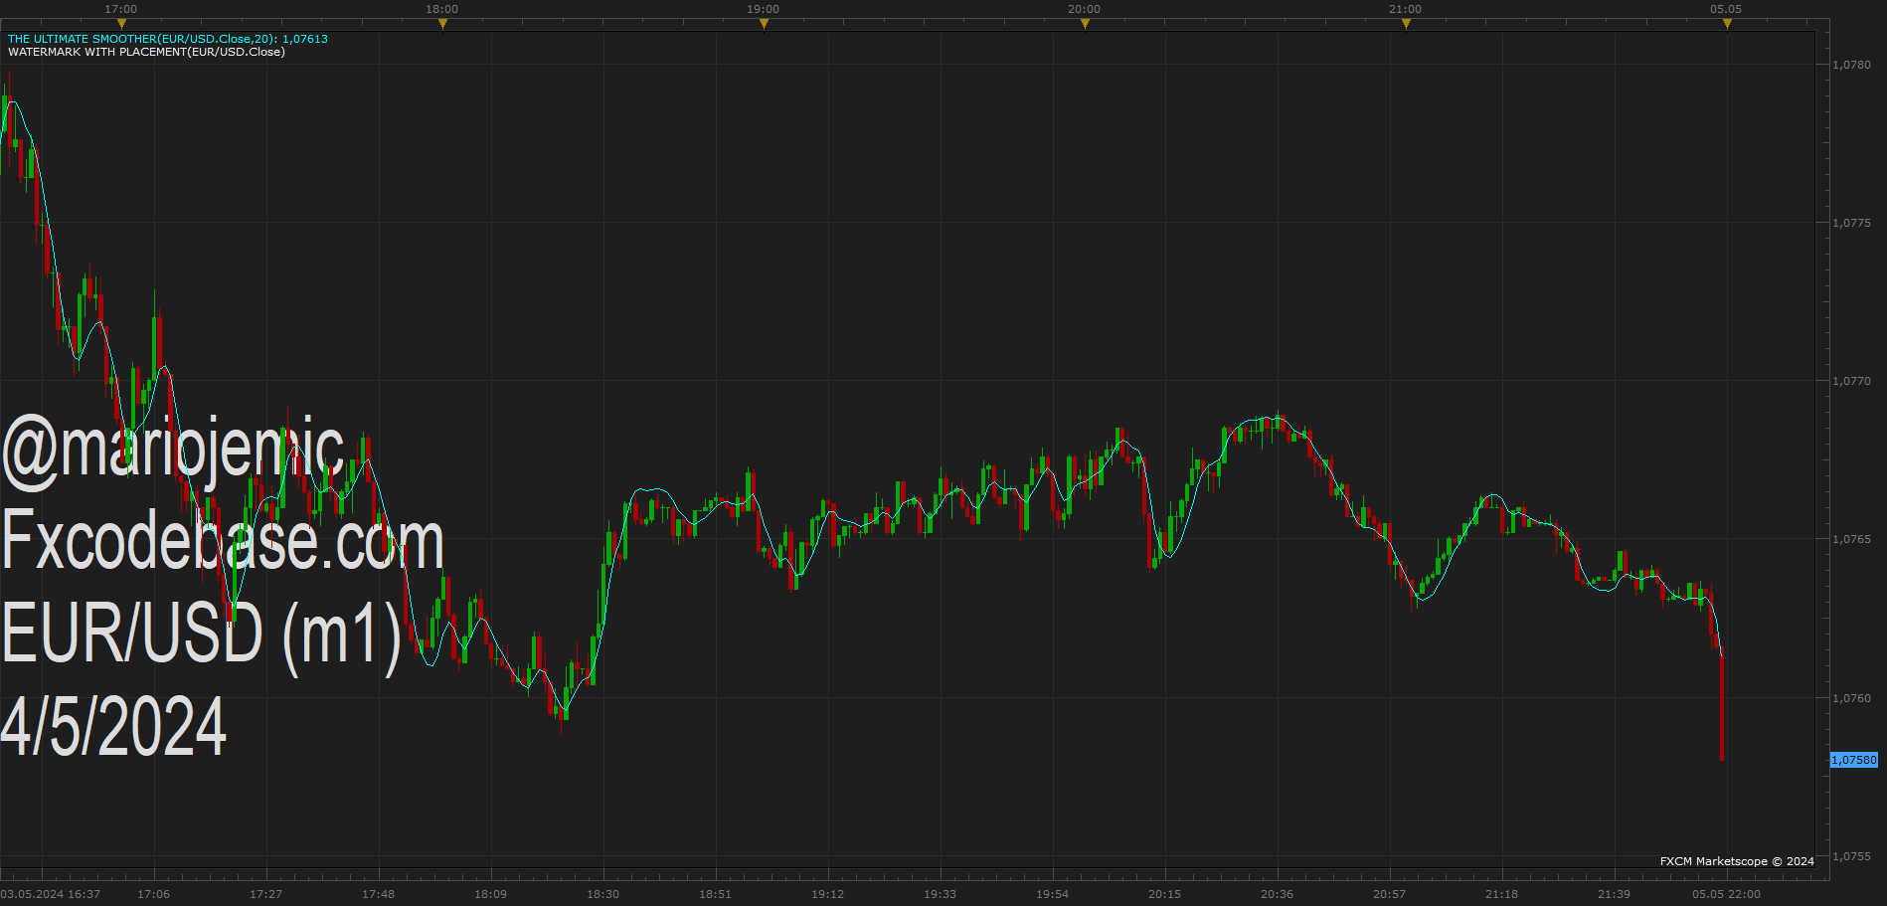Image resolution: width=1887 pixels, height=906 pixels.
Task: Select WATERMARK WITH PLACEMENT indicator label
Action: point(146,52)
